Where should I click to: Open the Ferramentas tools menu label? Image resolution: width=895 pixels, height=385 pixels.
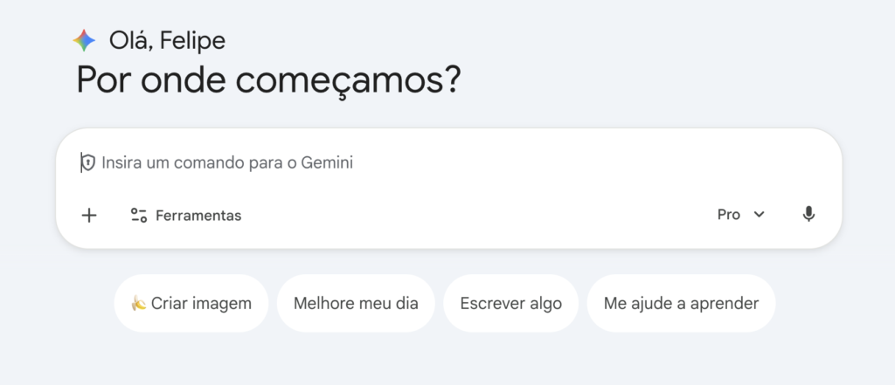(x=198, y=215)
